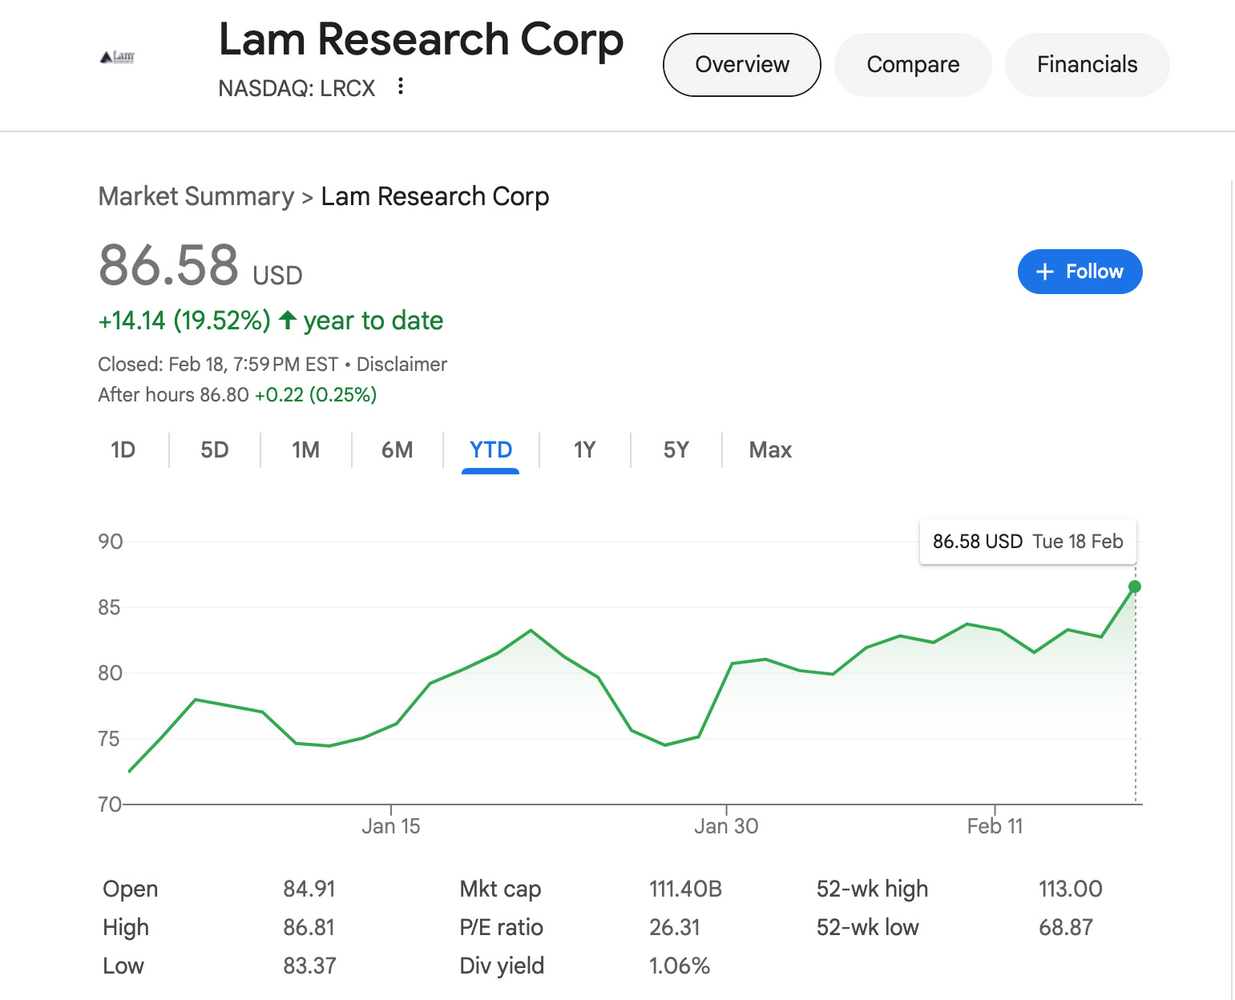This screenshot has width=1235, height=1000.
Task: Click the Mkt cap value 111.40B
Action: coord(685,889)
